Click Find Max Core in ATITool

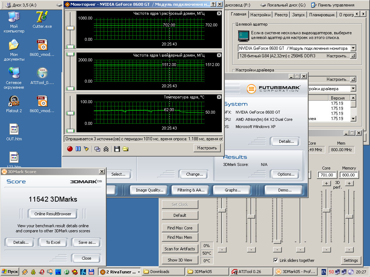pyautogui.click(x=180, y=228)
